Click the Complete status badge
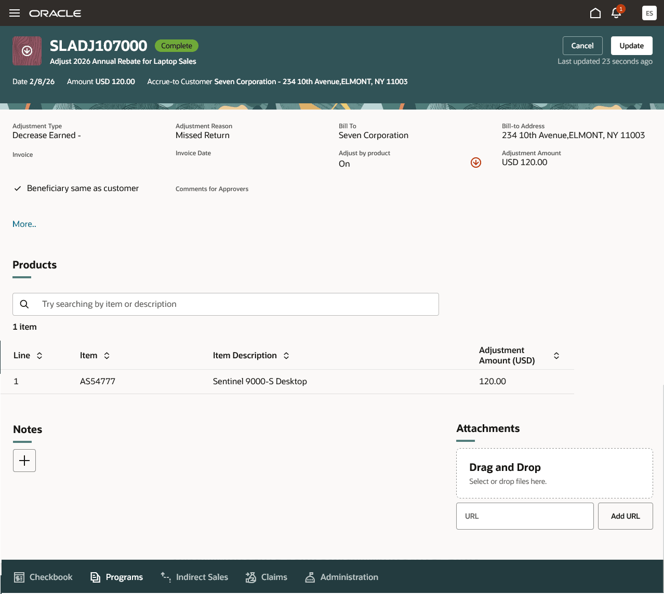 177,46
